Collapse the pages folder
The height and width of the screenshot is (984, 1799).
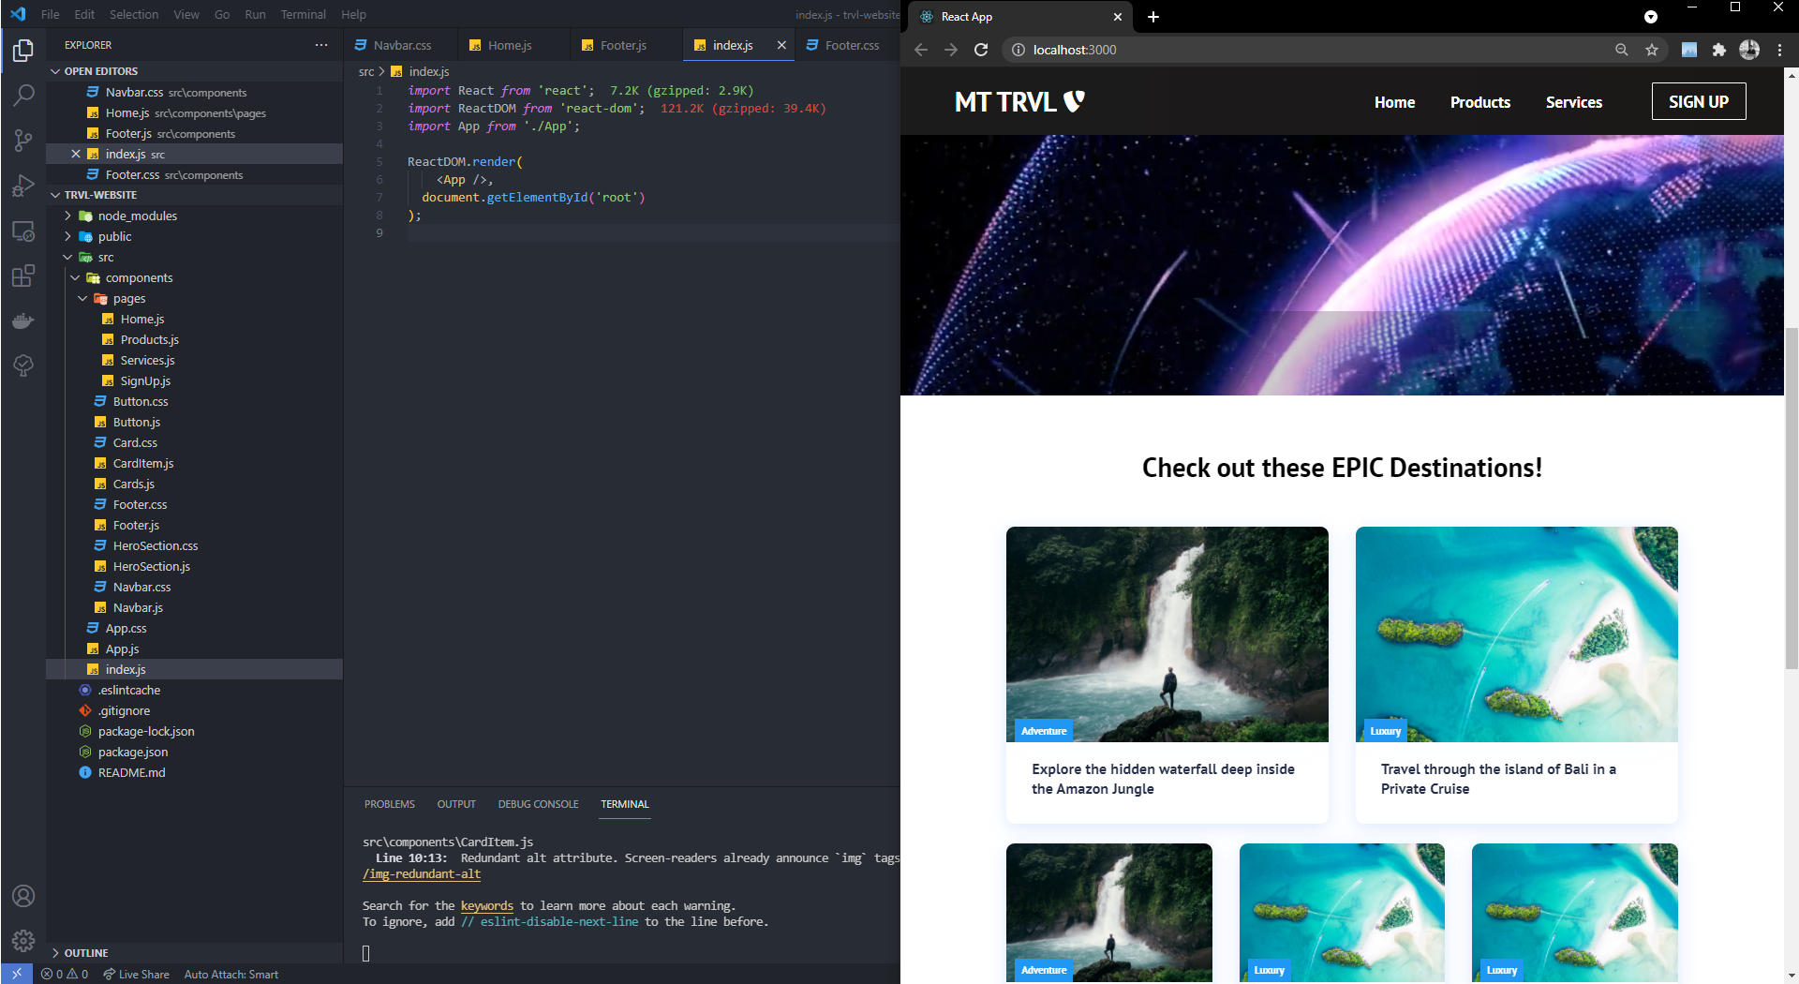pyautogui.click(x=128, y=298)
